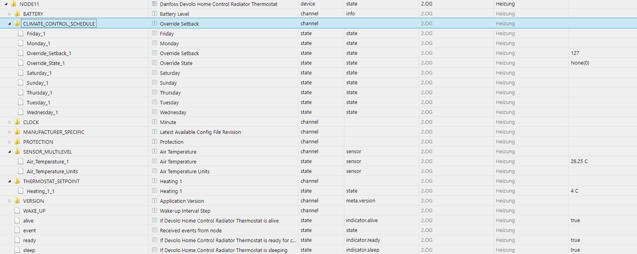Screen dimensions: 637x254
Task: Click the file icon next to Sunday_1
Action: (21, 83)
